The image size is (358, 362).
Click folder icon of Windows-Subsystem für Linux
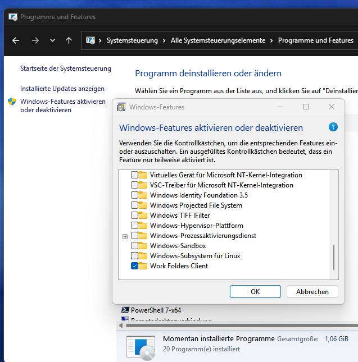(x=143, y=256)
